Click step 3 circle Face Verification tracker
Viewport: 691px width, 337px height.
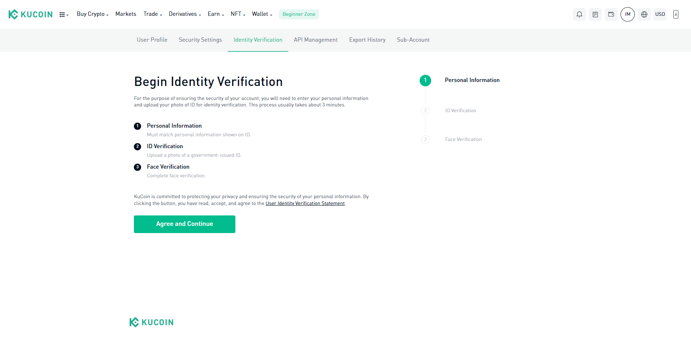tap(425, 140)
